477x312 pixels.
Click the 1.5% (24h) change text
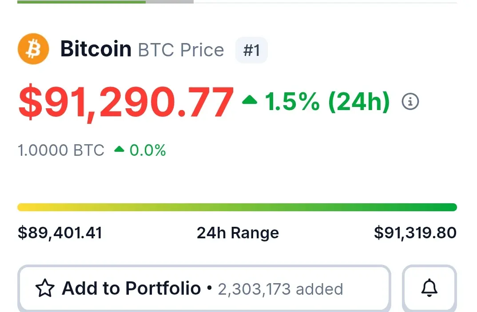click(327, 102)
